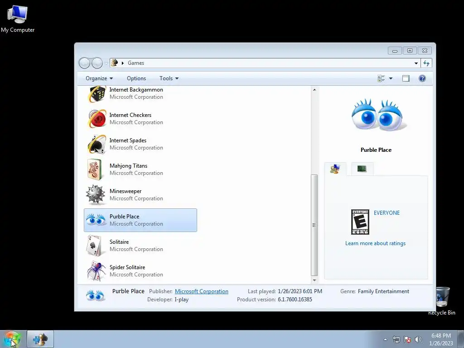
Task: Select the Internet Checkers icon
Action: click(97, 119)
